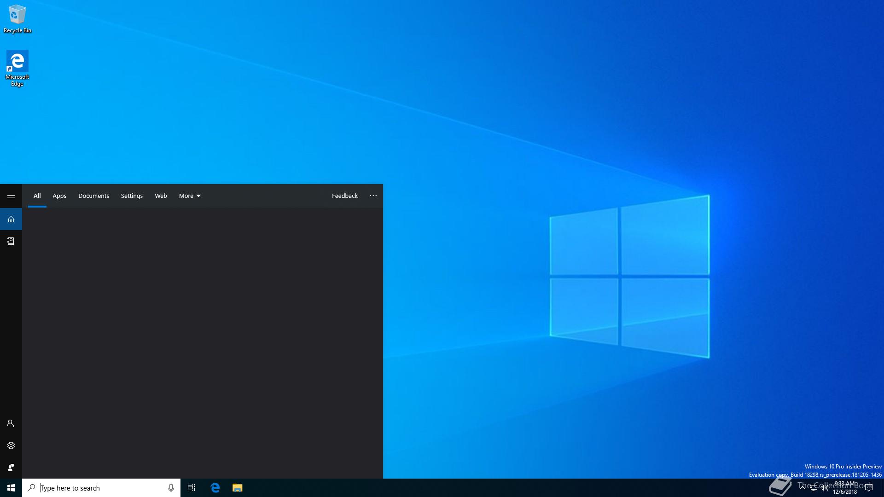Click the microphone icon in search box
Viewport: 884px width, 497px height.
click(x=171, y=488)
